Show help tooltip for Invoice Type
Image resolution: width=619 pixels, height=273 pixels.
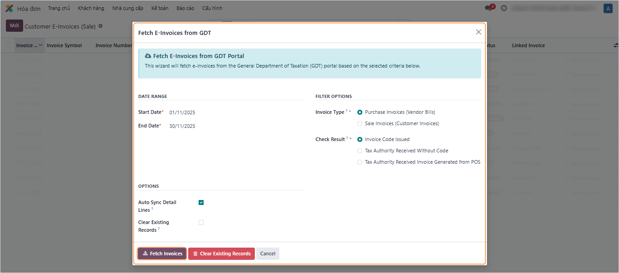(346, 111)
